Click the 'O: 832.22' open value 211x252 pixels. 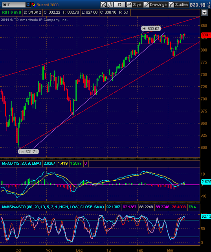pos(52,12)
